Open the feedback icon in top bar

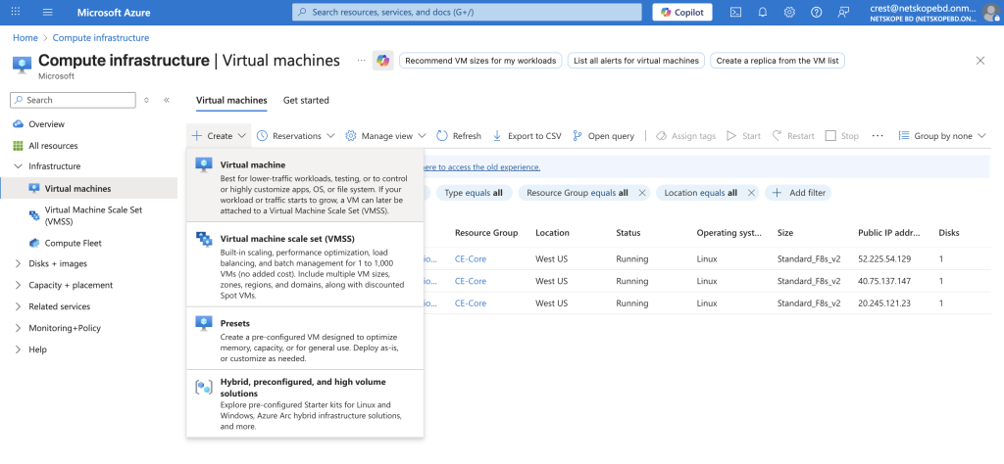pyautogui.click(x=843, y=12)
